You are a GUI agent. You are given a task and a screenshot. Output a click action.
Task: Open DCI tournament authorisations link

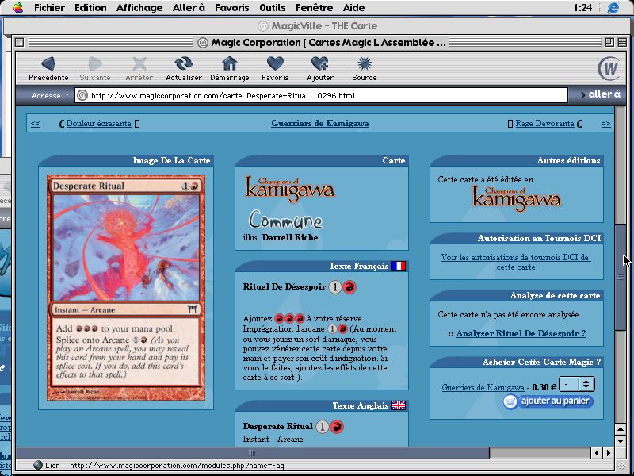(516, 263)
